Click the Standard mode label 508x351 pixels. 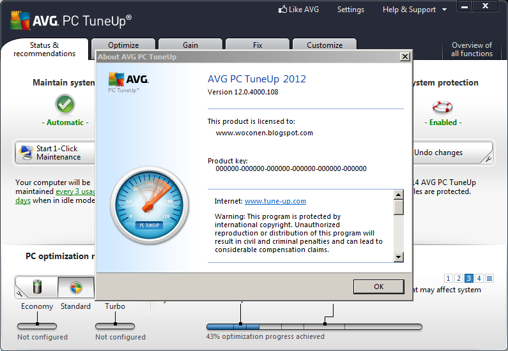click(x=75, y=306)
